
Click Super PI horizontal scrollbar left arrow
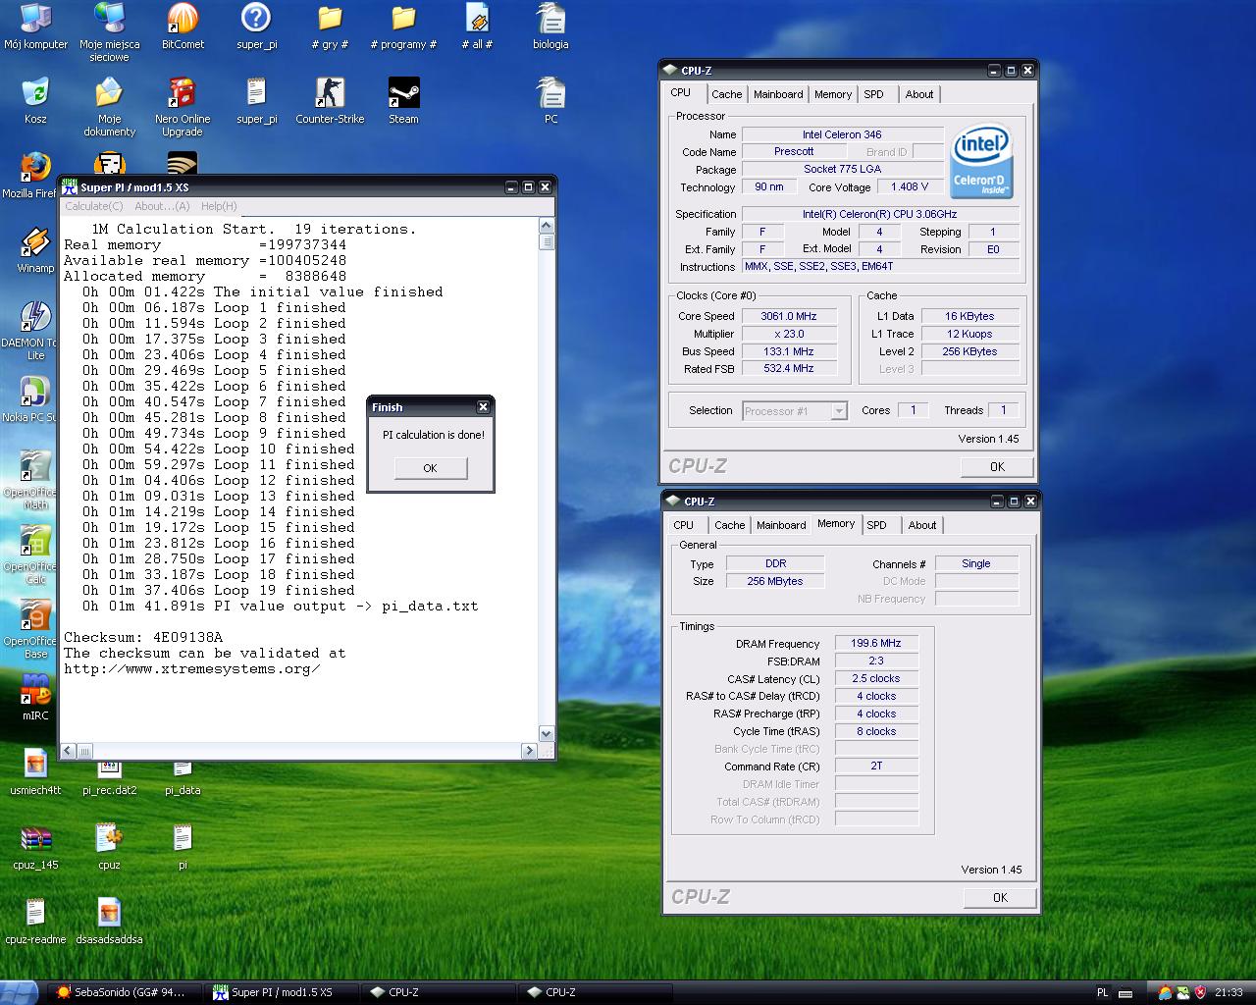pos(68,751)
